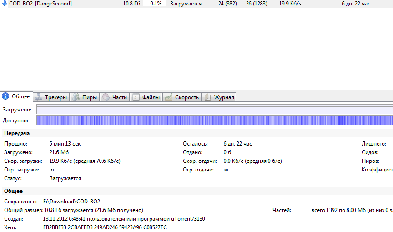Screen dimensions: 393x232
Task: Click the 19.9 Кб/с (средняя 70.6 Кб/с) value
Action: 85,161
